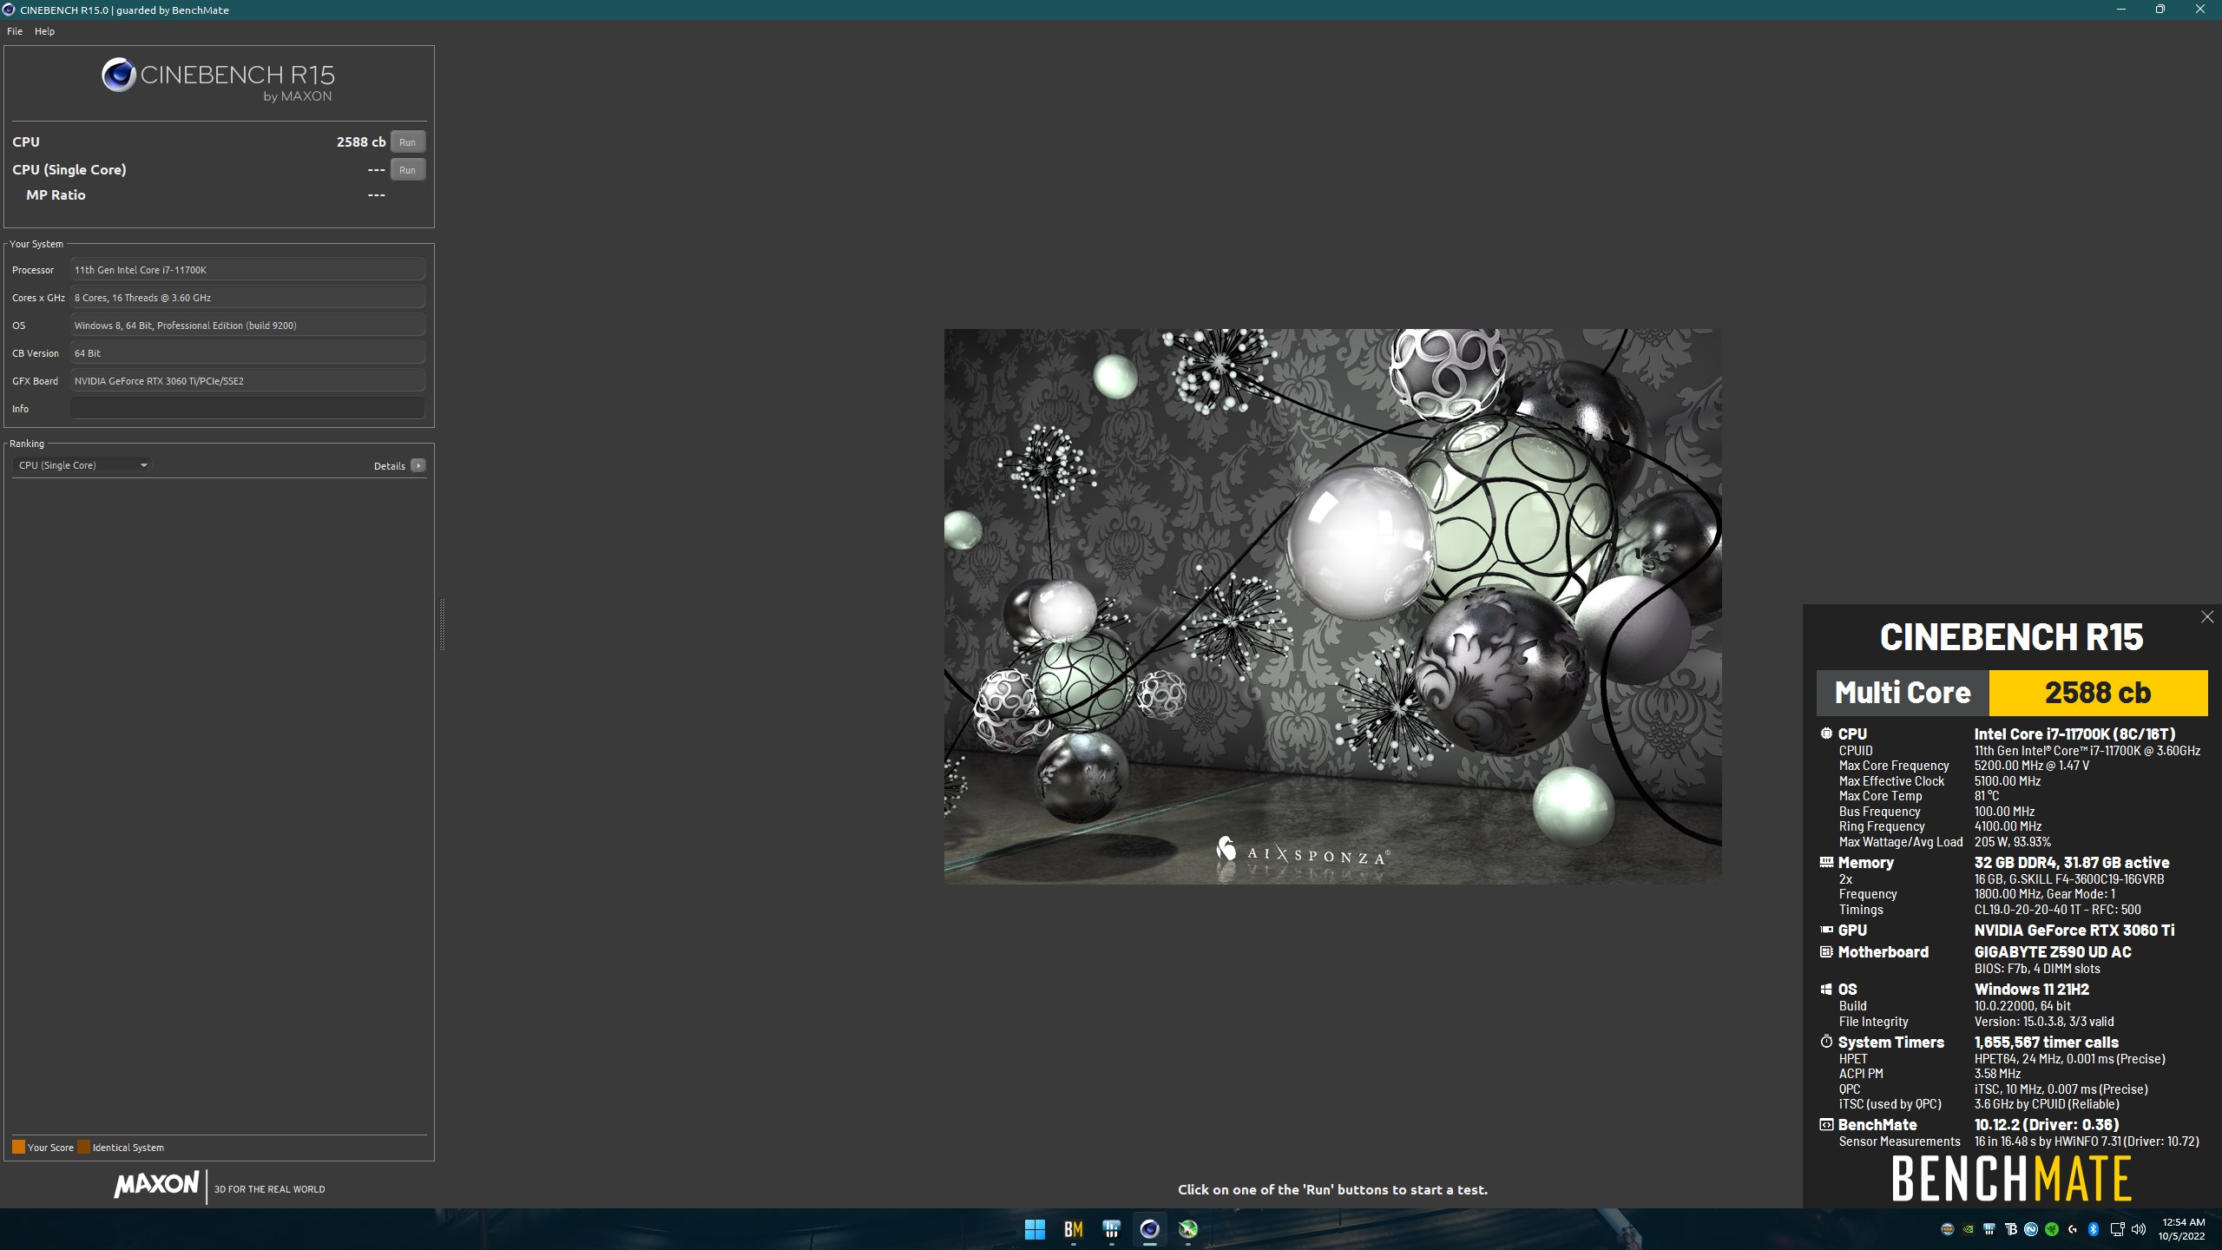The image size is (2222, 1250).
Task: Click the 2588 cb CPU score
Action: [x=361, y=142]
